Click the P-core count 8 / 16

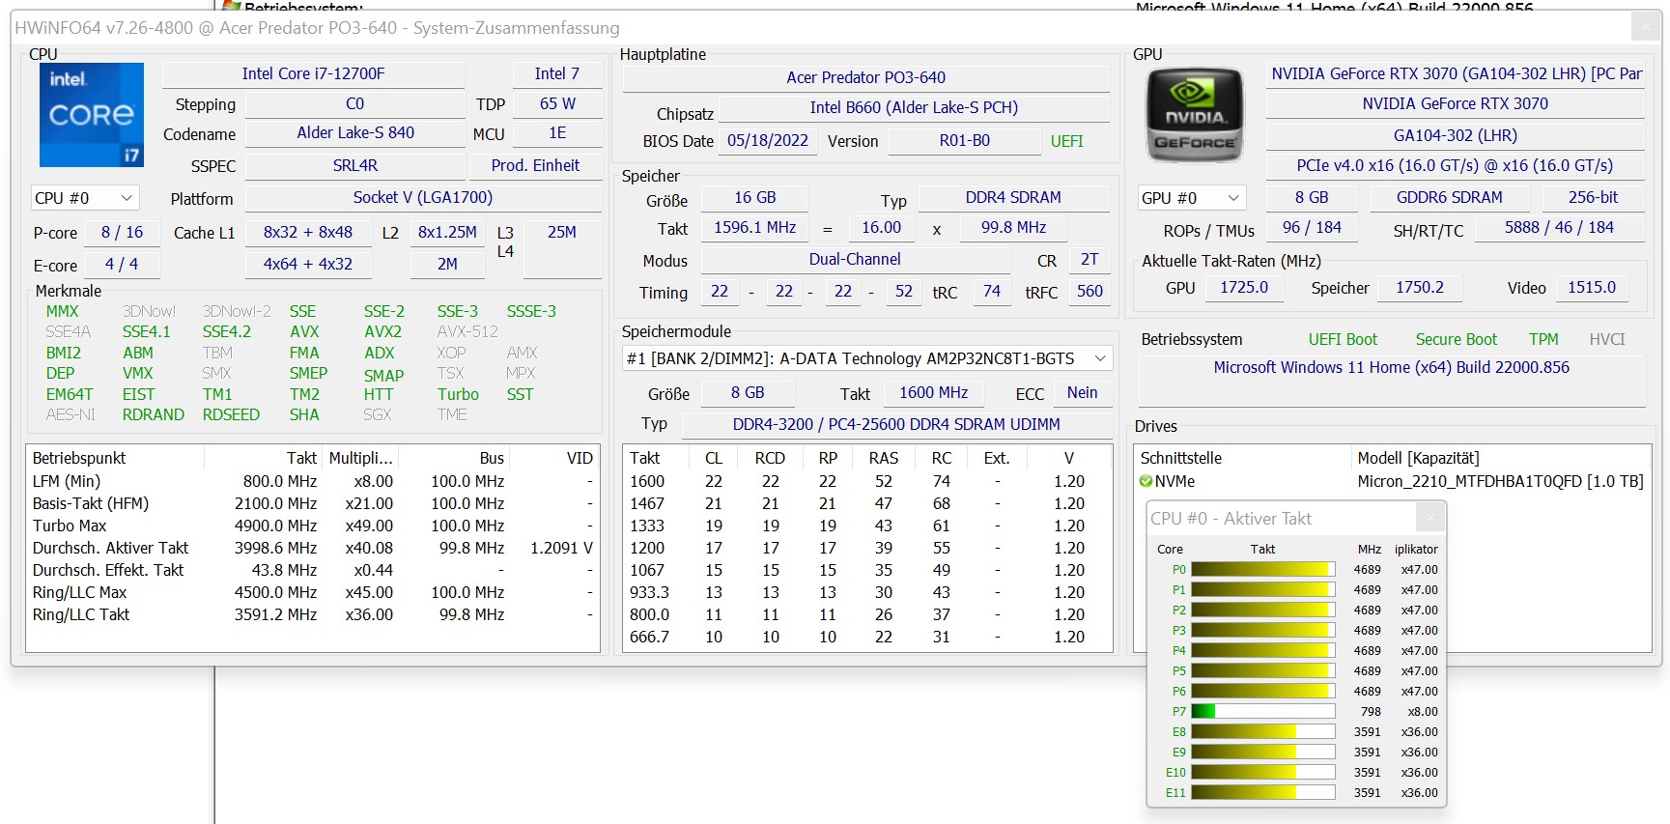point(122,232)
